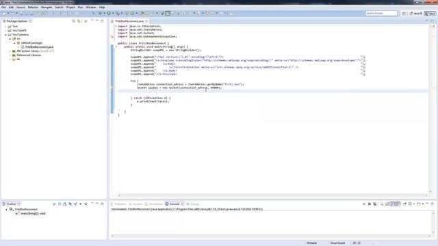This screenshot has height=246, width=438.
Task: Open the Refactor menu
Action: (33, 8)
